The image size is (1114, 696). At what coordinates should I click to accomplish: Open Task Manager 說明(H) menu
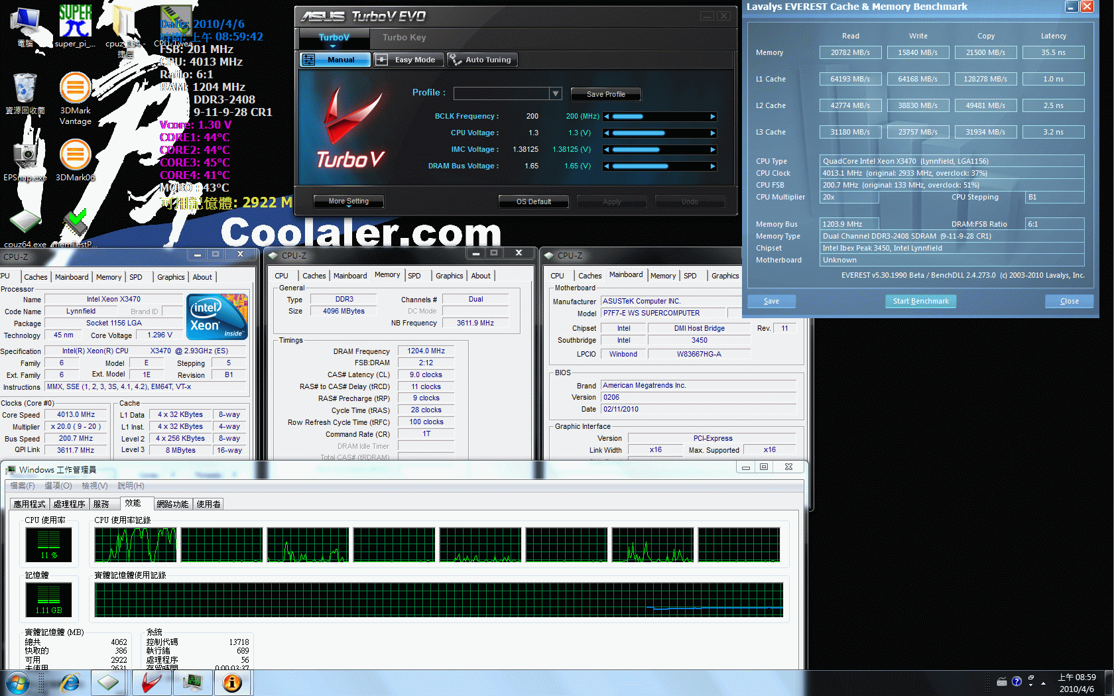pyautogui.click(x=131, y=486)
